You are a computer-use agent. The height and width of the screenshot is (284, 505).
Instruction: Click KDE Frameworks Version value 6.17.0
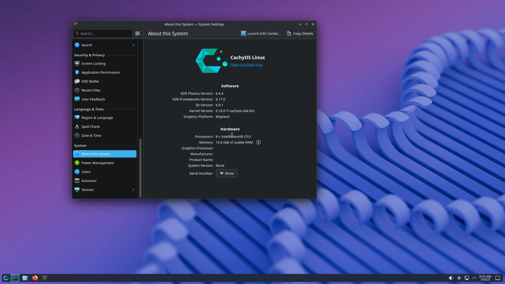tap(220, 99)
